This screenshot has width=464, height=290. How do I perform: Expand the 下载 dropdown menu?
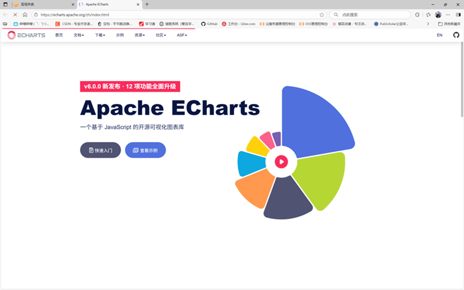100,35
